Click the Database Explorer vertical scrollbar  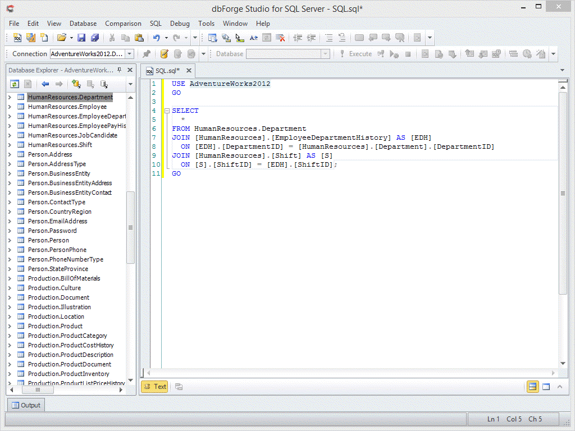(130, 227)
